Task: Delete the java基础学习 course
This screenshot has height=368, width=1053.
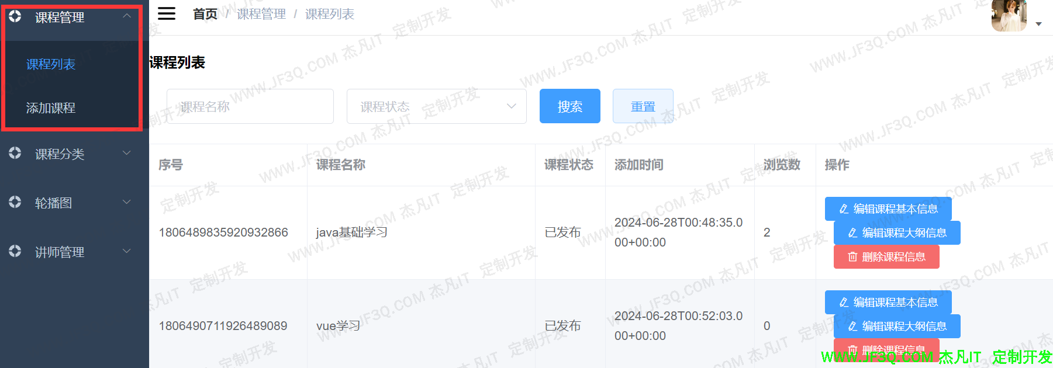Action: [886, 257]
